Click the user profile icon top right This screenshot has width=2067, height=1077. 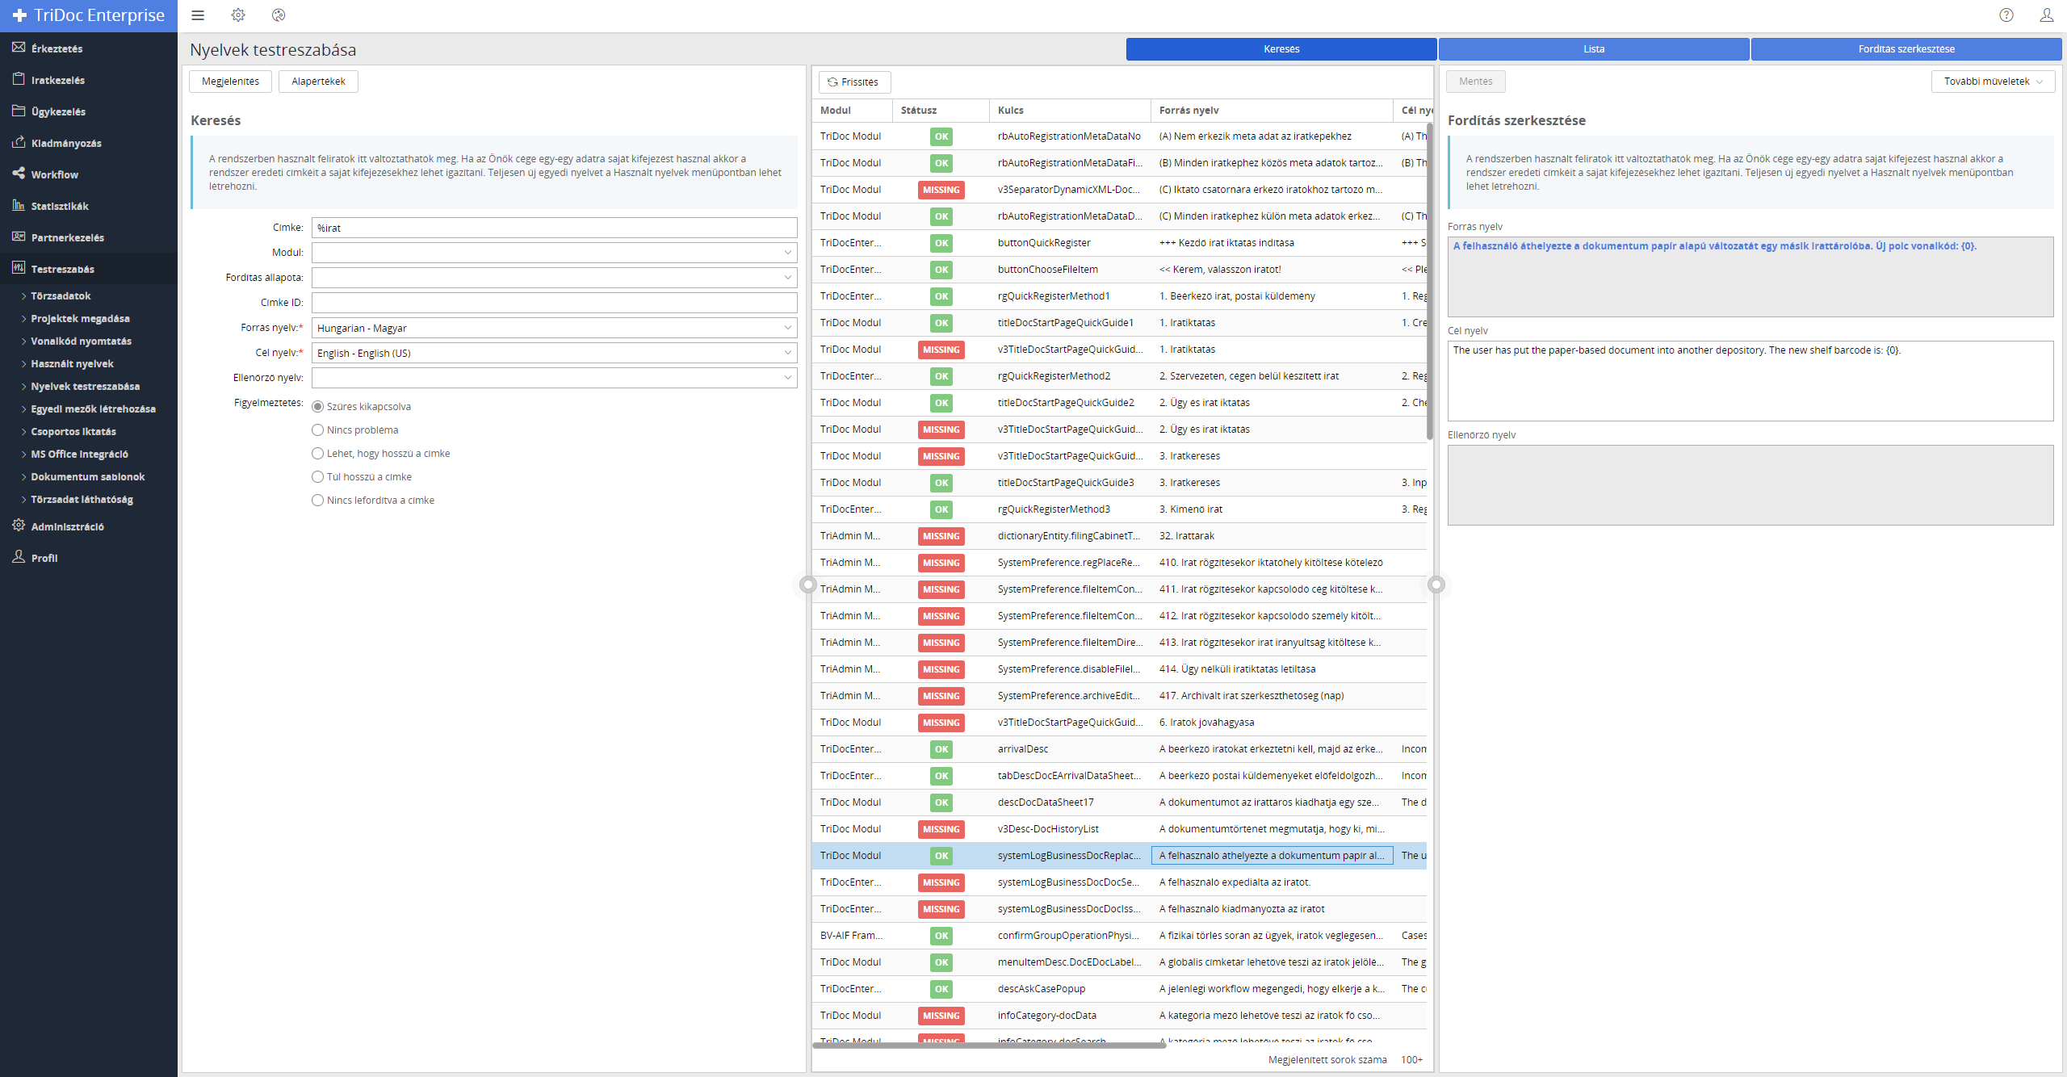2046,15
